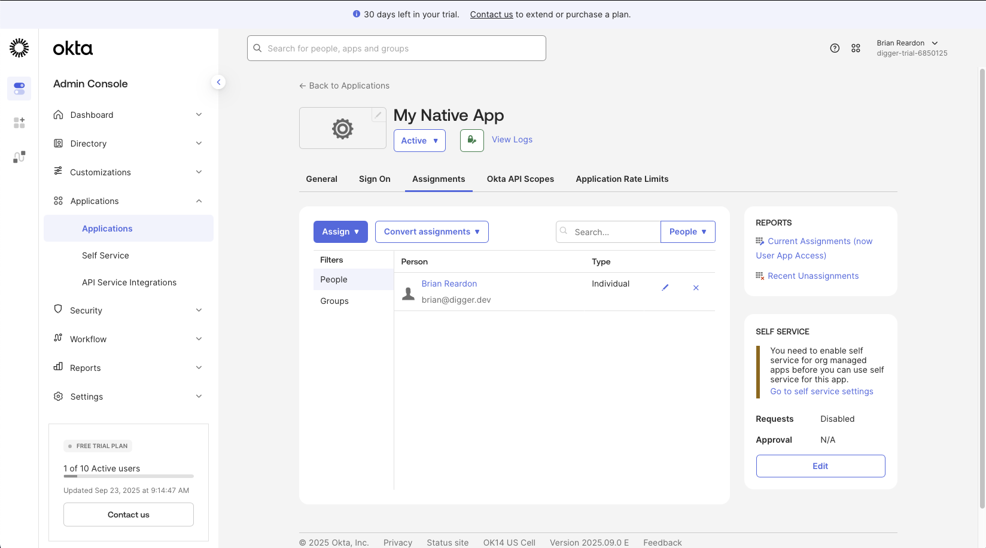This screenshot has height=548, width=986.
Task: Open the apps grid icon in header
Action: (x=856, y=48)
